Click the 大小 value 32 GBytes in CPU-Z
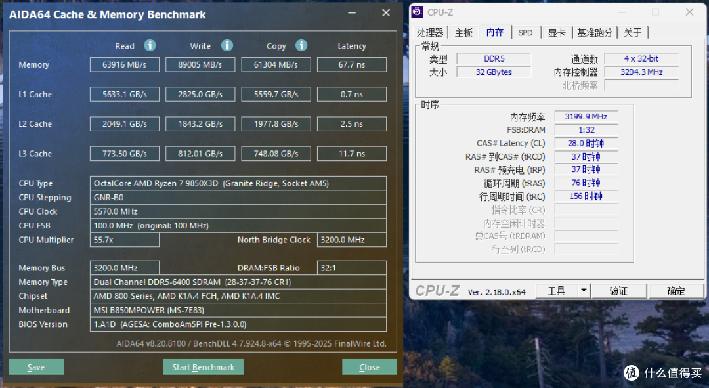The width and height of the screenshot is (709, 388). (494, 72)
